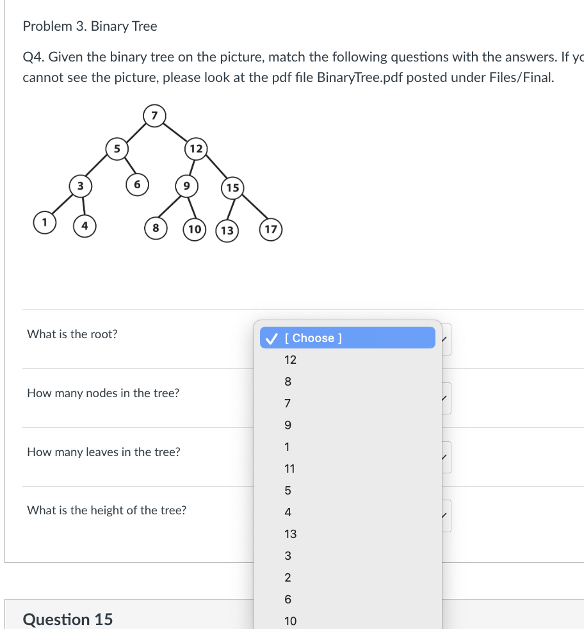Pick option 6 in the dropdown
Screen dimensions: 584x629
tap(347, 600)
